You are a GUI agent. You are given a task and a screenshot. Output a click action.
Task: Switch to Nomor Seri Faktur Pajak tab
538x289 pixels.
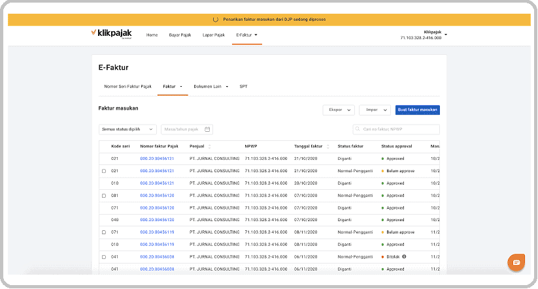point(127,87)
